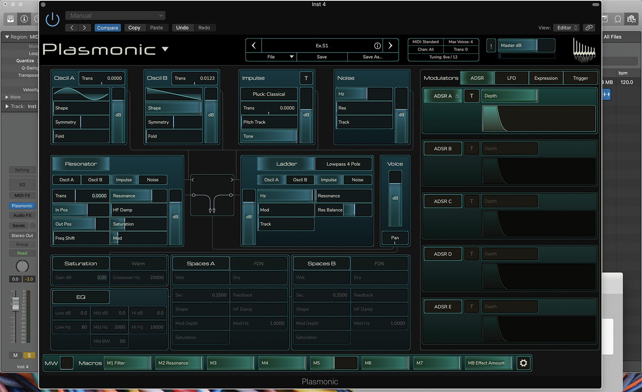This screenshot has width=642, height=392.
Task: Click the Compare button
Action: [x=108, y=28]
